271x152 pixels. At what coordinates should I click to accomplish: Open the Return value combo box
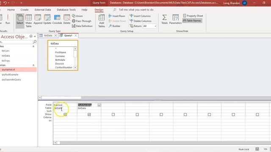[150, 26]
